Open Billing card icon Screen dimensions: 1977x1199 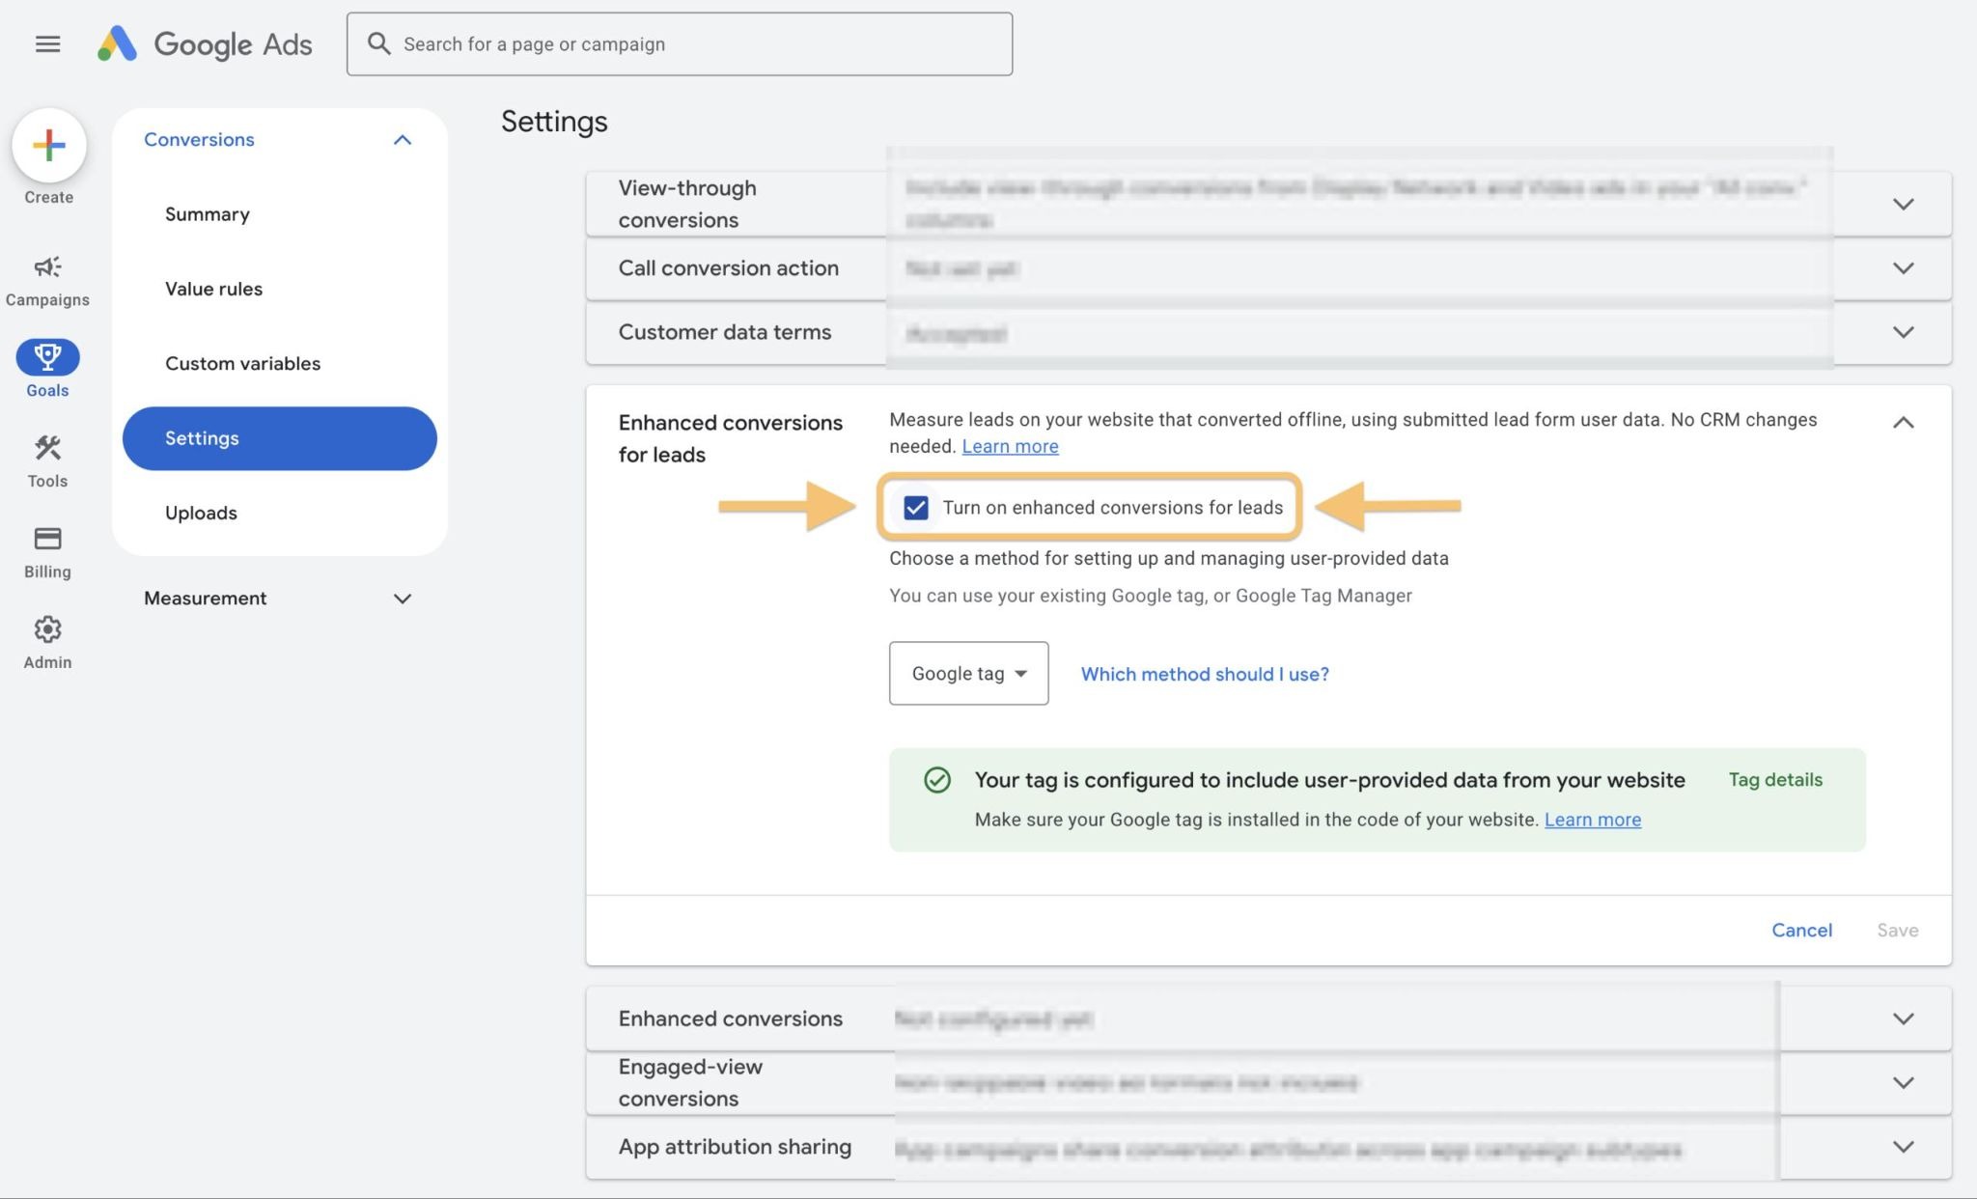pyautogui.click(x=47, y=539)
